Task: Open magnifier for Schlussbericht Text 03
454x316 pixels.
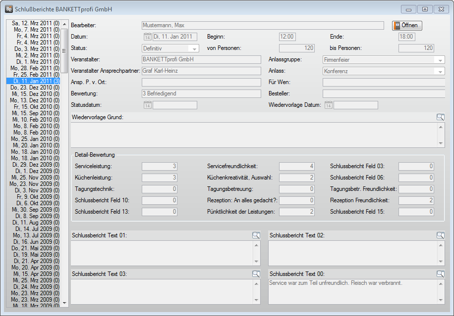Action: 256,274
